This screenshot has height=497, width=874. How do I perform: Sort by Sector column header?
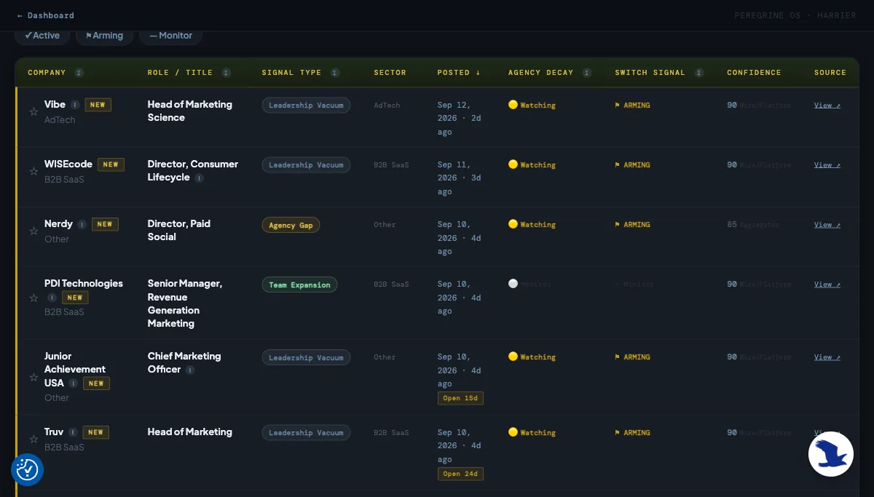click(390, 73)
